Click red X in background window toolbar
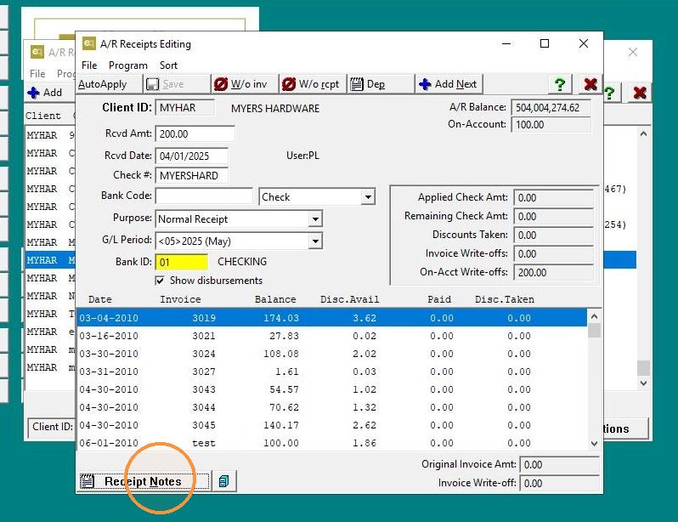678x522 pixels. [640, 93]
